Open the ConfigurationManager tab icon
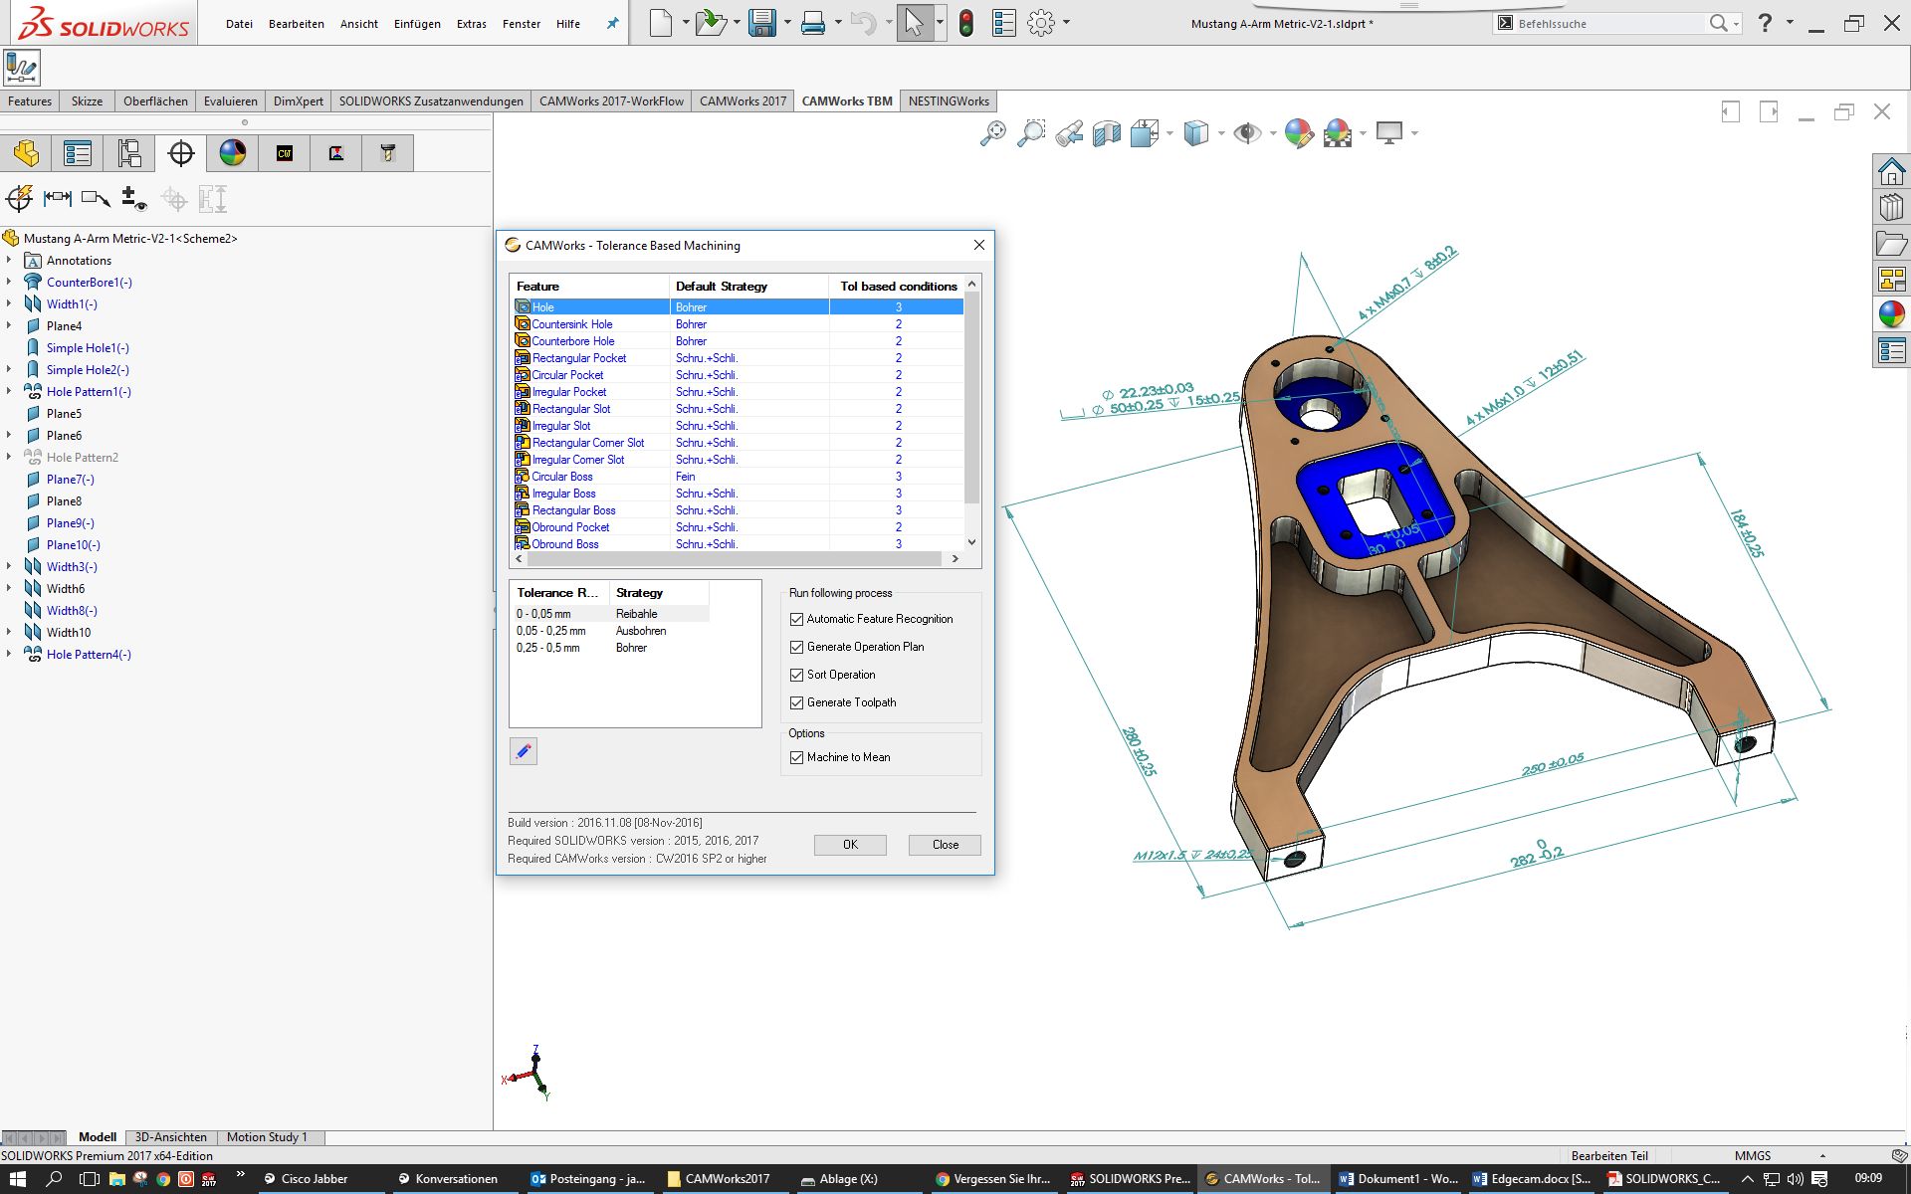Image resolution: width=1911 pixels, height=1194 pixels. 129,153
